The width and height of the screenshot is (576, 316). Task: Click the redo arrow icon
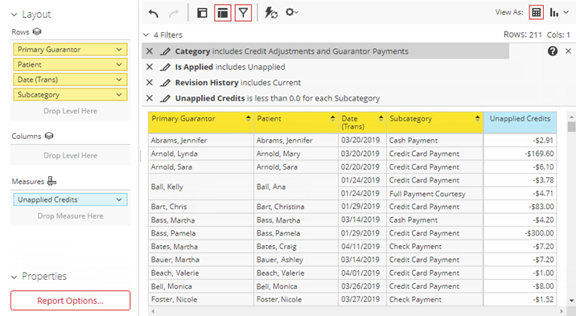[174, 14]
